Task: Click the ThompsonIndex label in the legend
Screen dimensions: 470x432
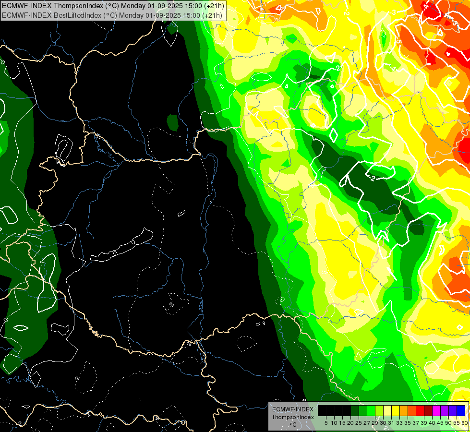Action: [293, 417]
